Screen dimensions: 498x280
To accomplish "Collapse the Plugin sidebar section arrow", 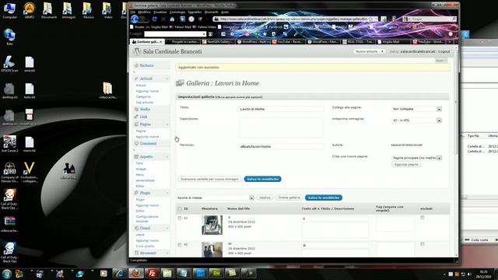I will (x=167, y=193).
